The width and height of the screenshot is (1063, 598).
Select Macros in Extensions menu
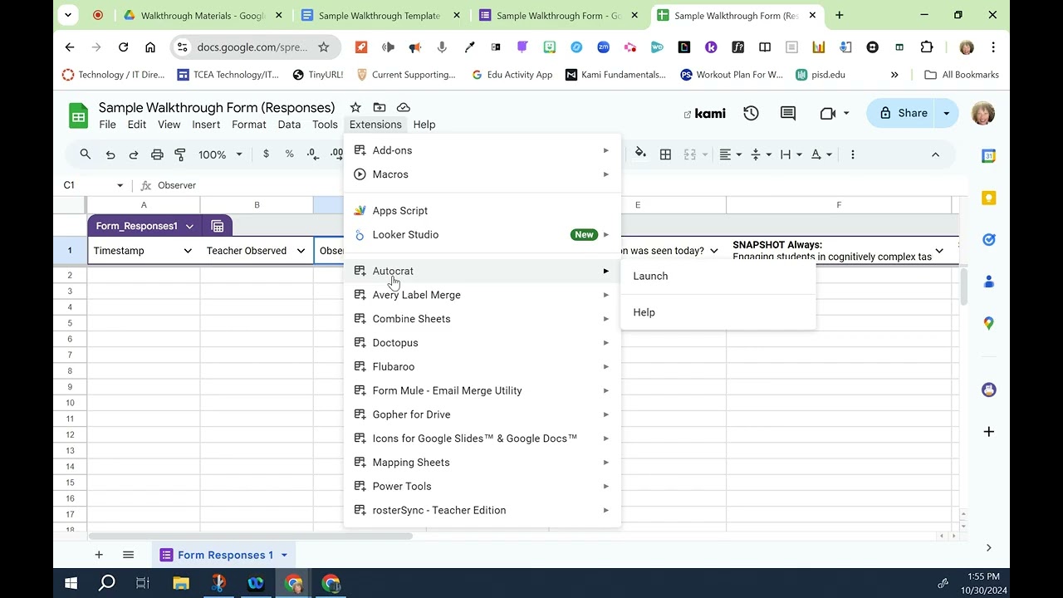pos(483,174)
